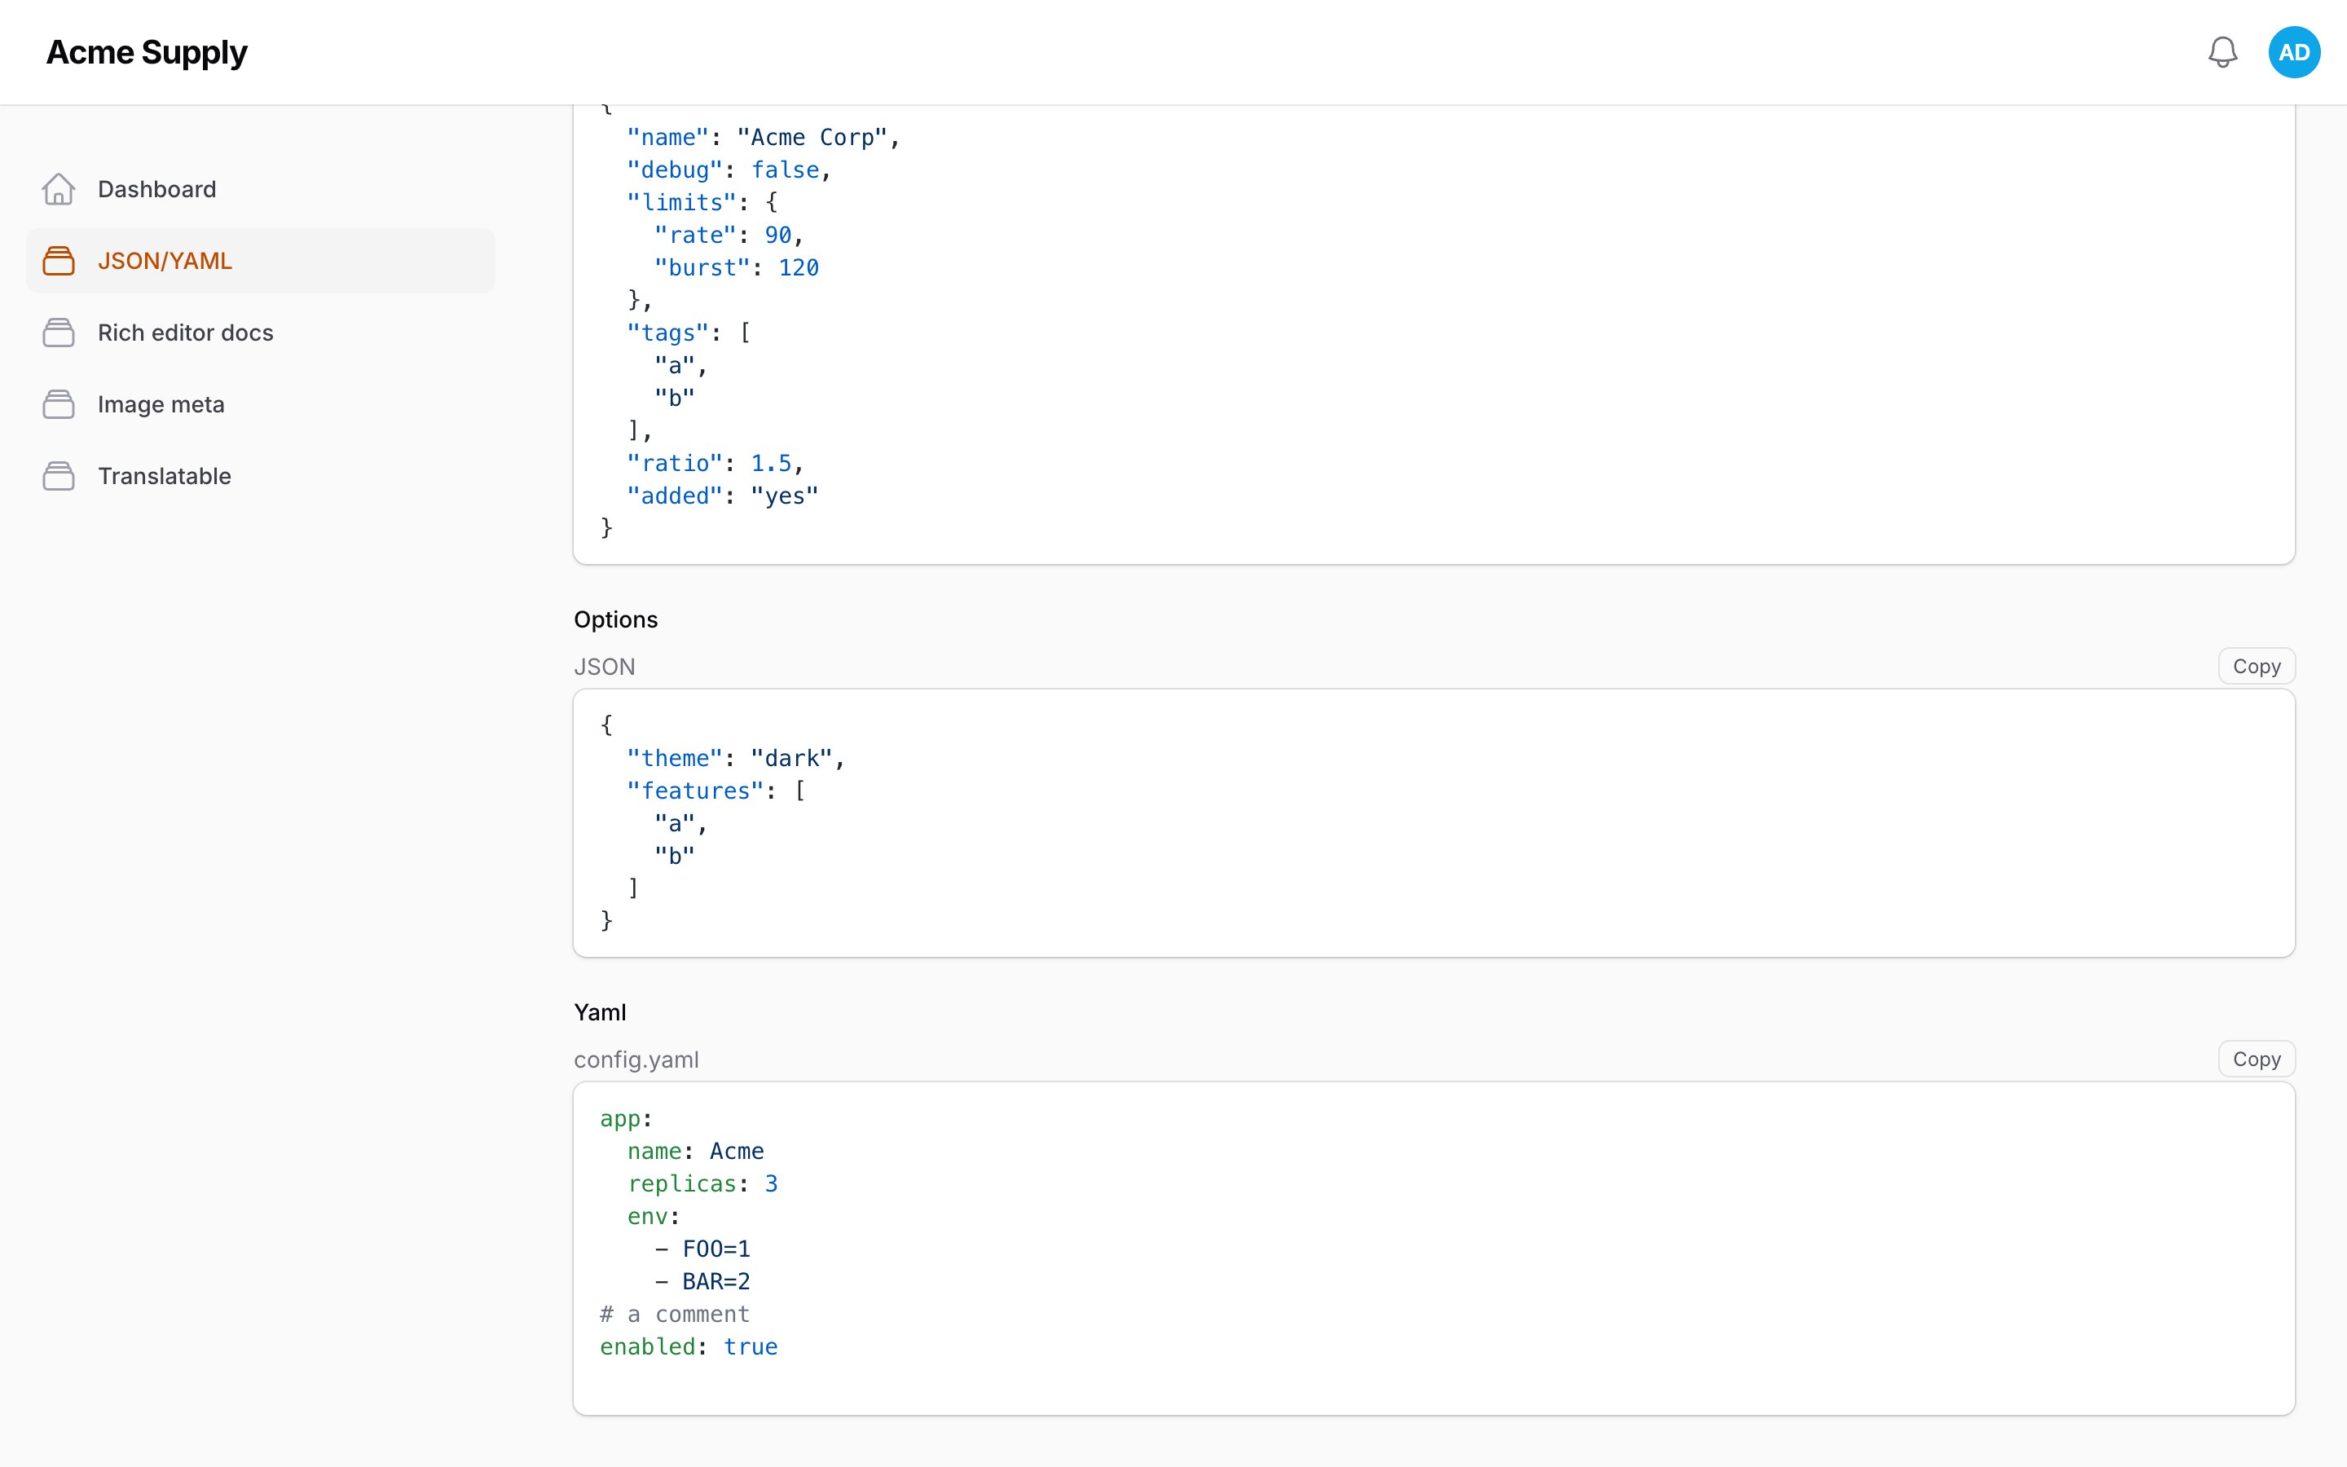2347x1467 pixels.
Task: Open the AD user avatar menu
Action: (2294, 52)
